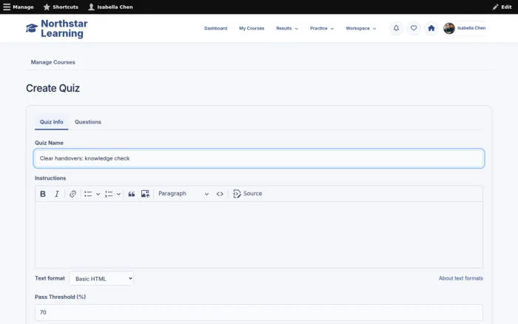This screenshot has height=324, width=518.
Task: Open About text formats link
Action: (461, 278)
